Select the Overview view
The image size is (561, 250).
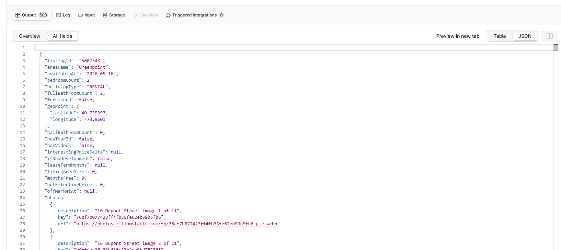point(30,36)
